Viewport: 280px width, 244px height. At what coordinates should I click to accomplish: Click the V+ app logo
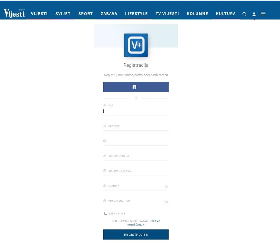click(136, 45)
